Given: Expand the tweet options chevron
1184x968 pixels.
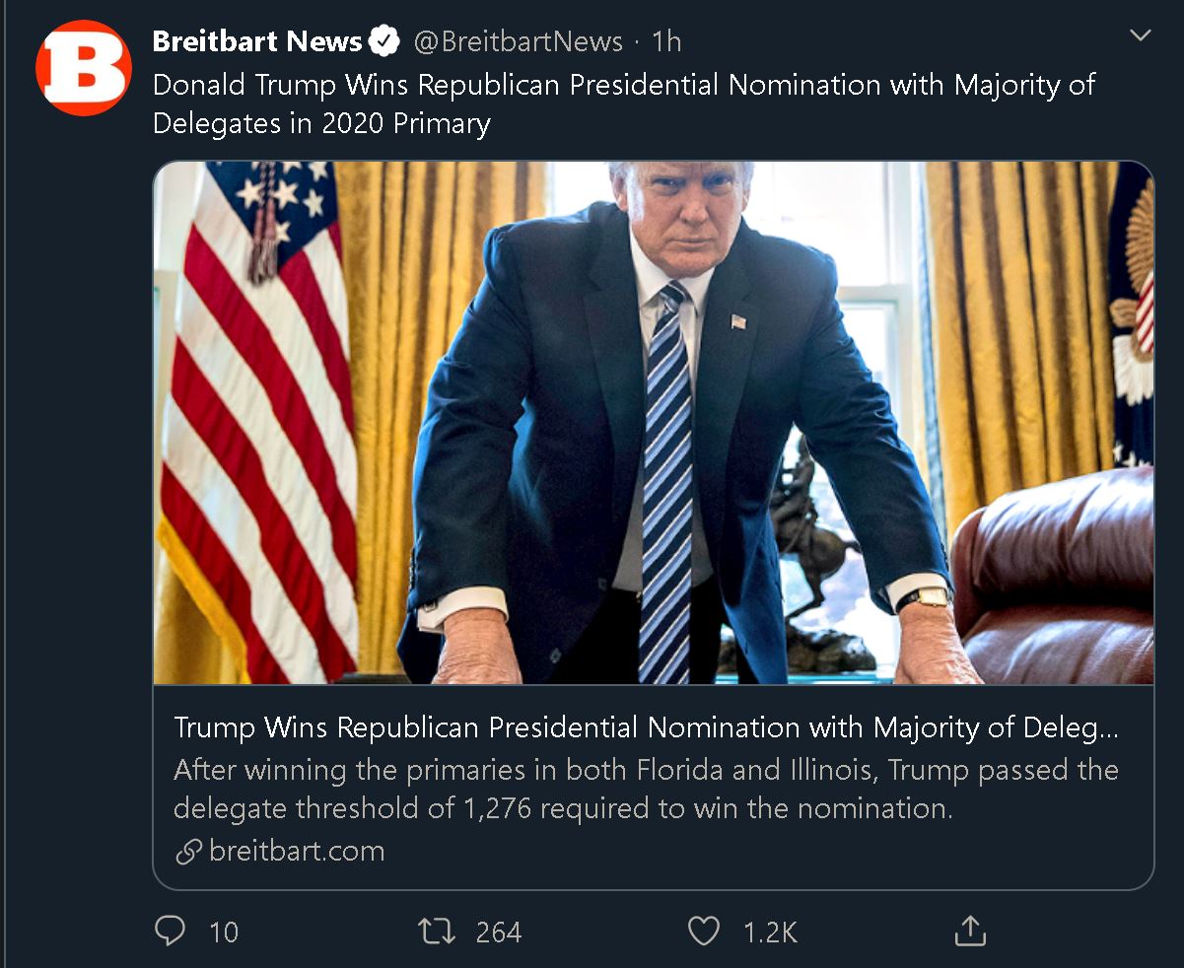Looking at the screenshot, I should point(1140,36).
